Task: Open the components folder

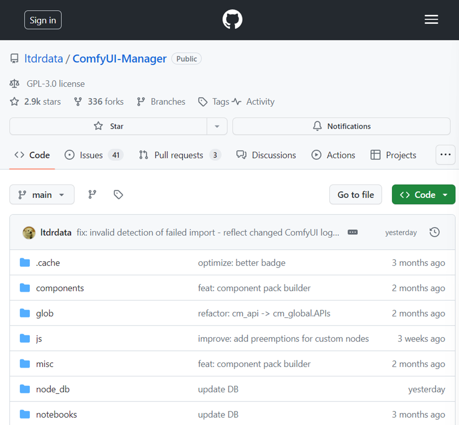Action: point(60,288)
